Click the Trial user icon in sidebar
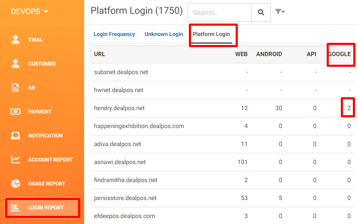 click(15, 40)
